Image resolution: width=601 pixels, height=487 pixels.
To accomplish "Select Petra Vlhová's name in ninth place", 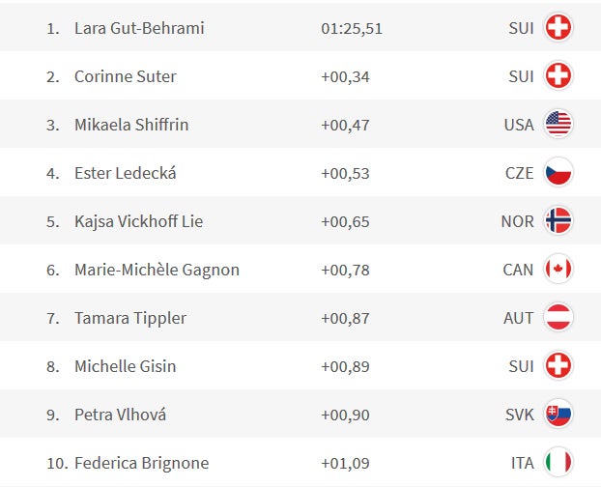I will (x=121, y=415).
